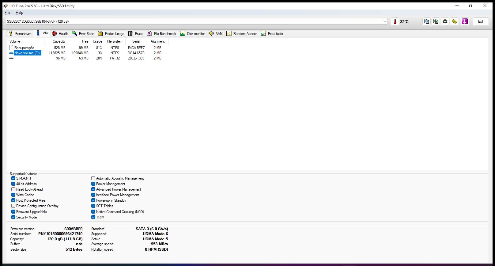Click the red cross Health icon
Screen dimensions: 495x266
[x=54, y=33]
